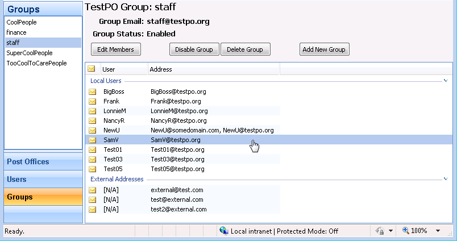
Task: Open the Users navigation pane
Action: point(43,179)
